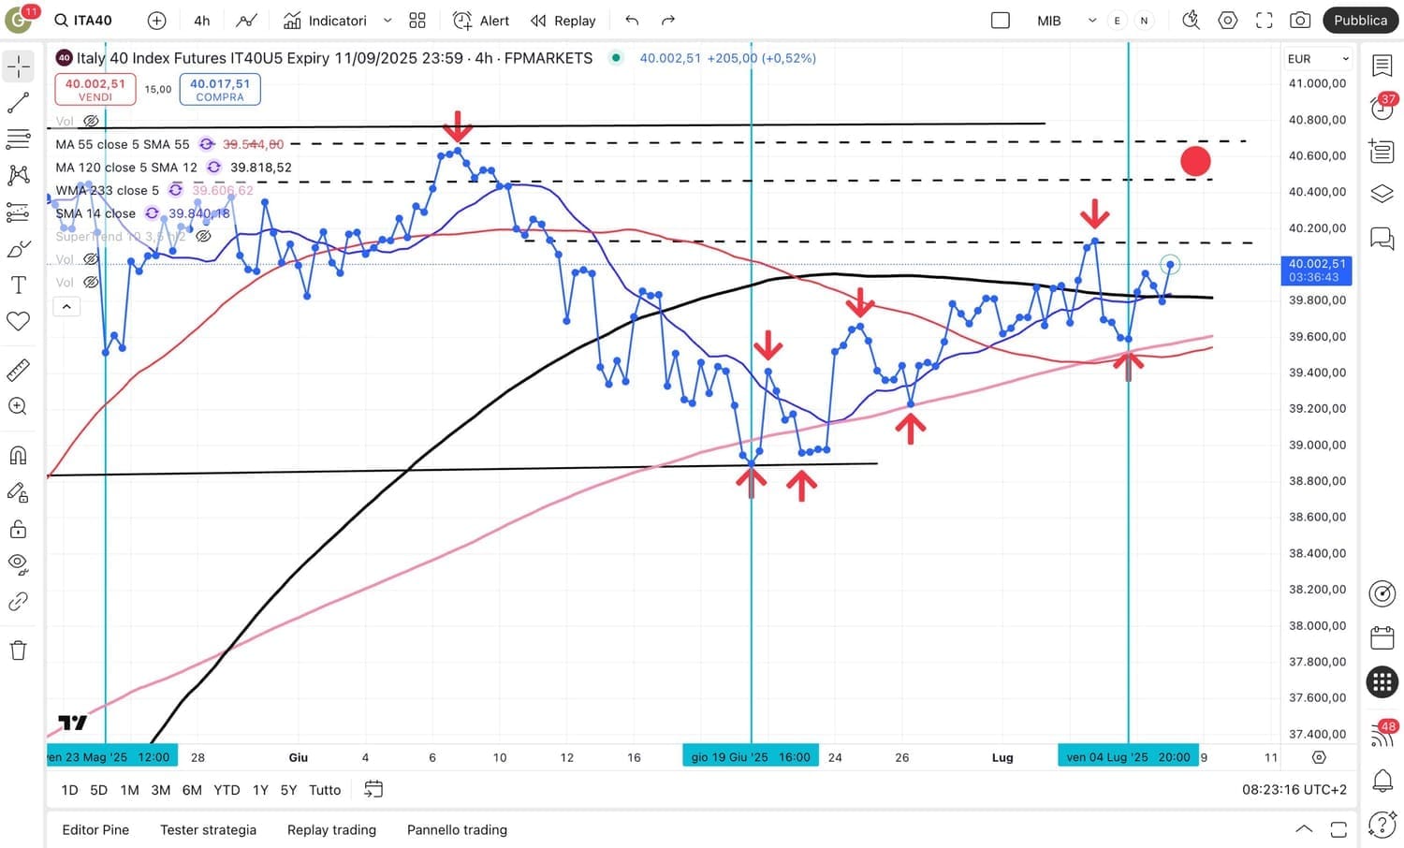Screen dimensions: 1404x848
Task: Toggle visibility of the last Vol legend row
Action: coord(91,283)
